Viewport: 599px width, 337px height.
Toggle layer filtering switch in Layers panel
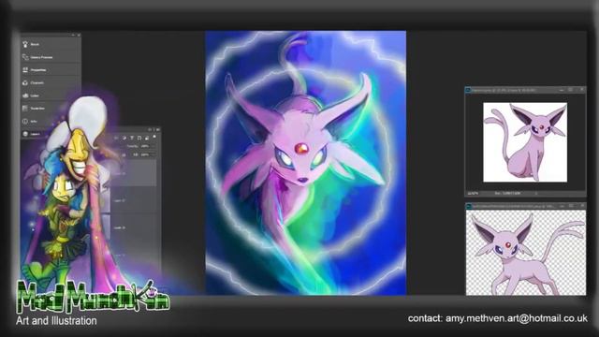tap(154, 138)
